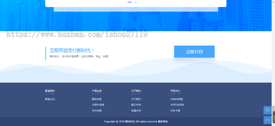The width and height of the screenshot is (275, 126).
Task: Select the active first carousel indicator
Action: [x=130, y=2]
